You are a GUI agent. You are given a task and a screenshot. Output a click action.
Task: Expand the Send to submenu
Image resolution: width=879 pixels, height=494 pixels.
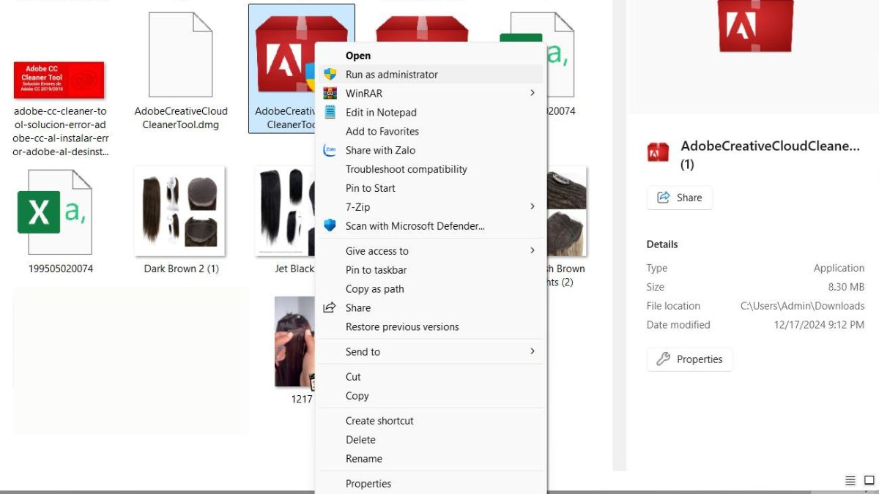pos(533,352)
